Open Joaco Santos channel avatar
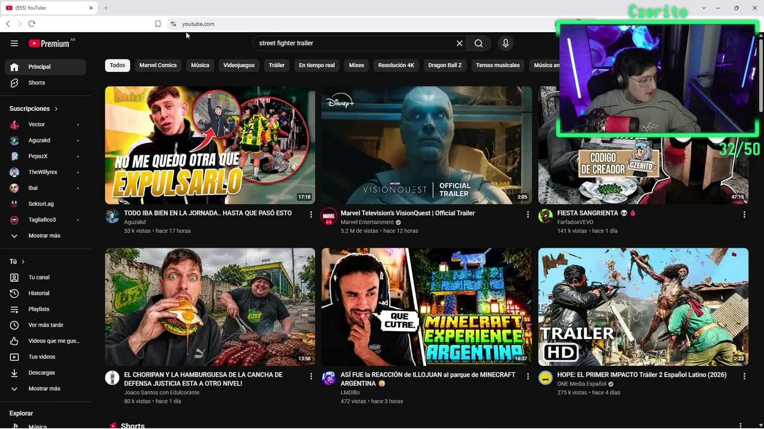Image resolution: width=764 pixels, height=429 pixels. [112, 378]
